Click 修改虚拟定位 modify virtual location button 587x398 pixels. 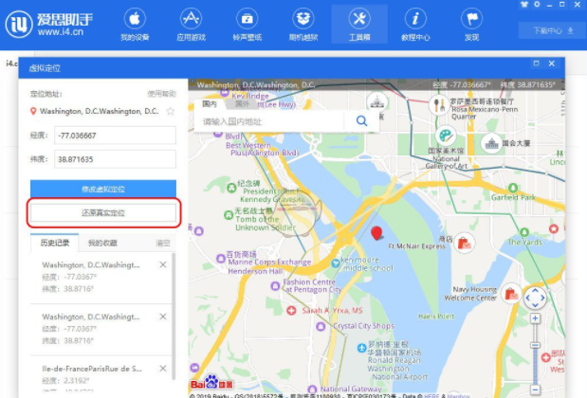[x=103, y=189]
